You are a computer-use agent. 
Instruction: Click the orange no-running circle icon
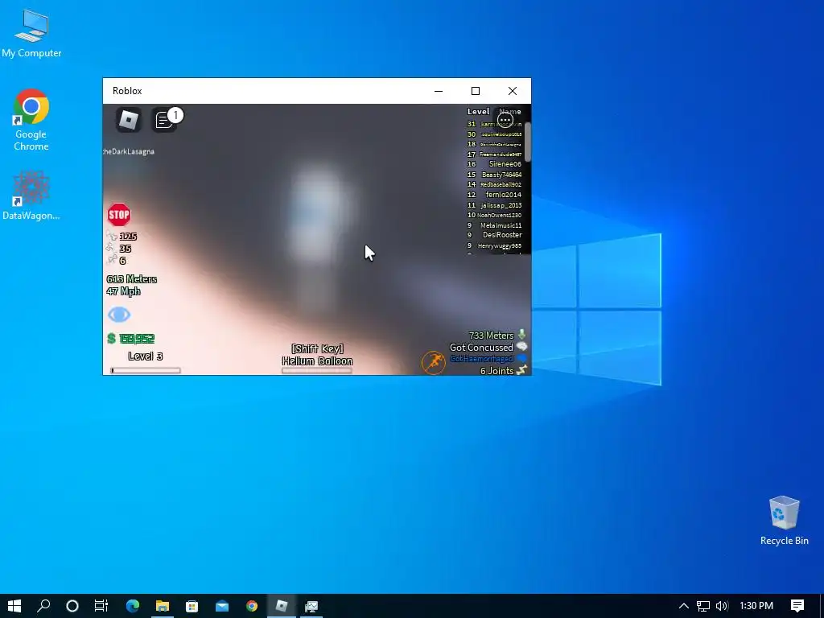pyautogui.click(x=434, y=363)
